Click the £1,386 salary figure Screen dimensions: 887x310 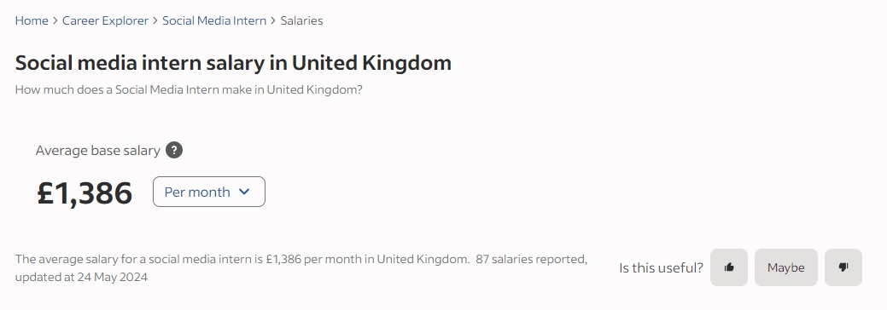[85, 192]
